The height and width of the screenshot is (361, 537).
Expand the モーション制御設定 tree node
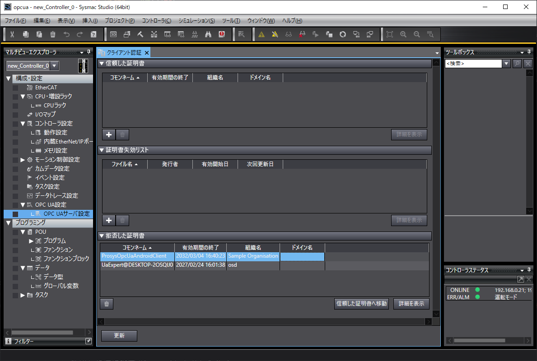[23, 160]
